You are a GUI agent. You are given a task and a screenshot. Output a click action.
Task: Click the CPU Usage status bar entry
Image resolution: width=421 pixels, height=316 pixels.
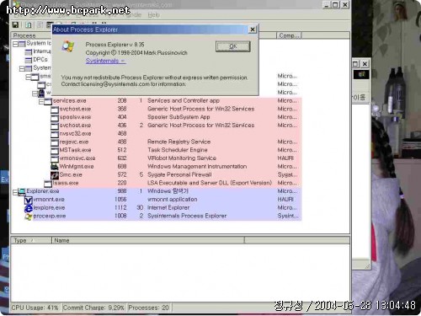(35, 308)
